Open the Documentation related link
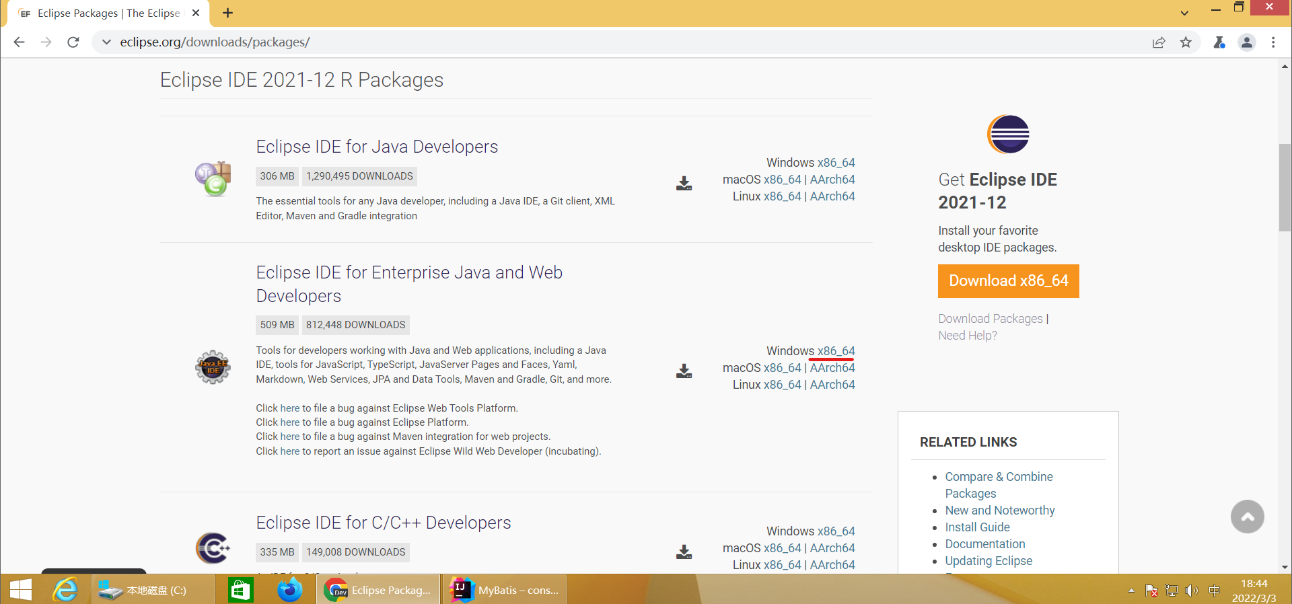1292x604 pixels. (x=985, y=544)
